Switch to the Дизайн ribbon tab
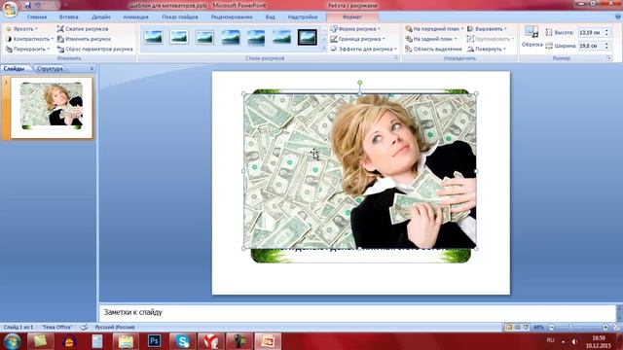 click(101, 17)
